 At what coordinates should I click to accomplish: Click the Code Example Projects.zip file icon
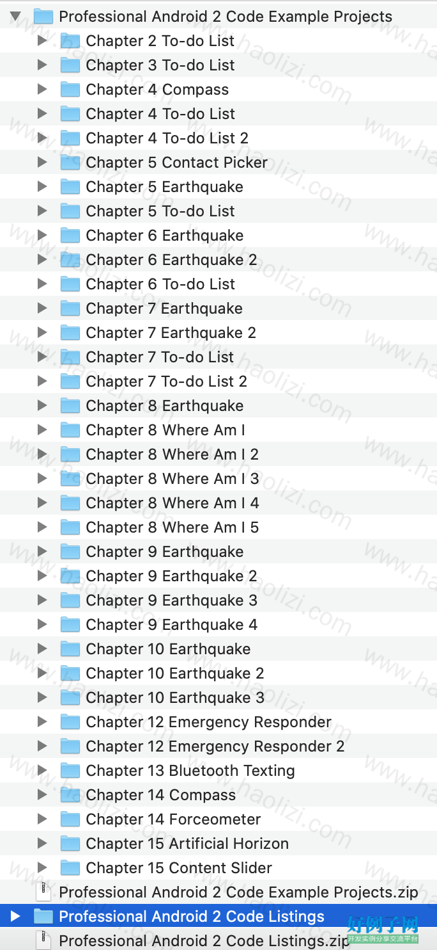click(x=43, y=892)
